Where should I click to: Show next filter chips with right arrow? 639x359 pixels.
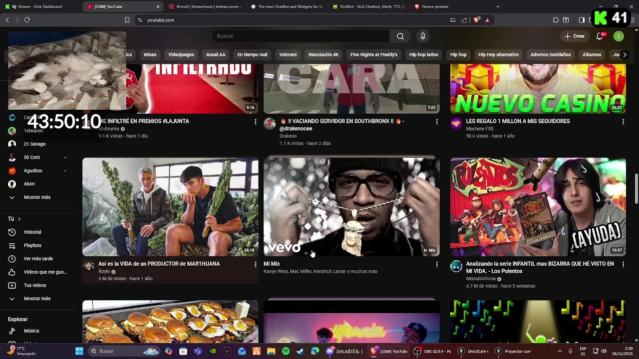tap(624, 54)
